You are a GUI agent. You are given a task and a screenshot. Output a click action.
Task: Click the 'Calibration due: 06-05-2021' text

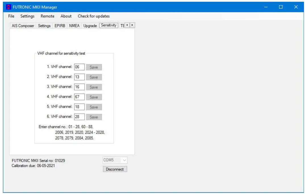click(x=33, y=166)
